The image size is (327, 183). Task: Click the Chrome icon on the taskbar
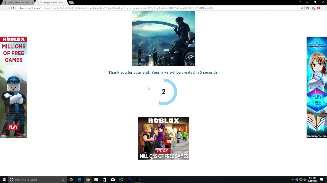pos(88,180)
